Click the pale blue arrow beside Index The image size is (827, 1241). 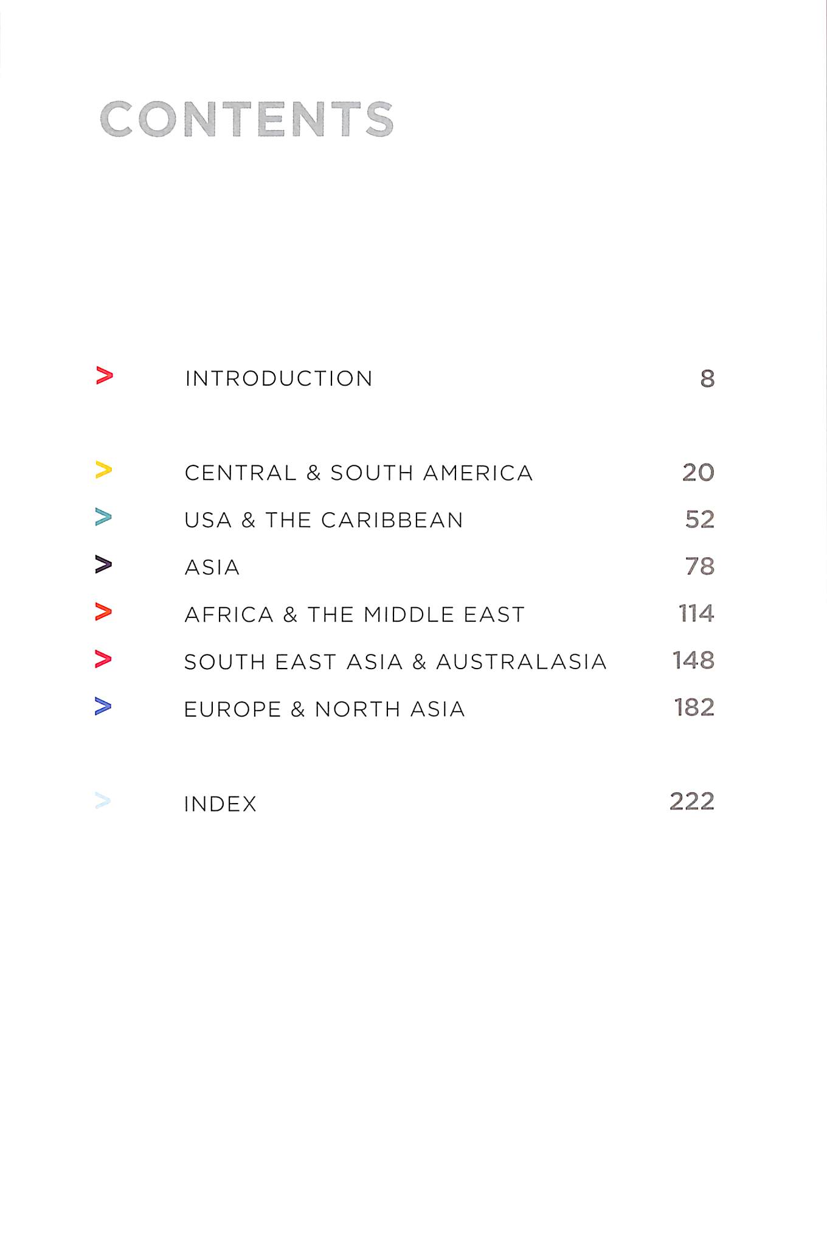pyautogui.click(x=103, y=802)
